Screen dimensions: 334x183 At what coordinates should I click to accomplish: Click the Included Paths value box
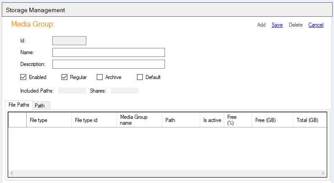click(72, 91)
